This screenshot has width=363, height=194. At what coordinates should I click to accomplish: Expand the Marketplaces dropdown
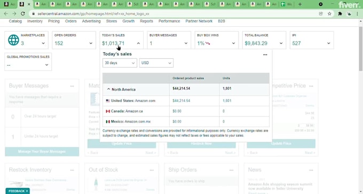click(43, 43)
